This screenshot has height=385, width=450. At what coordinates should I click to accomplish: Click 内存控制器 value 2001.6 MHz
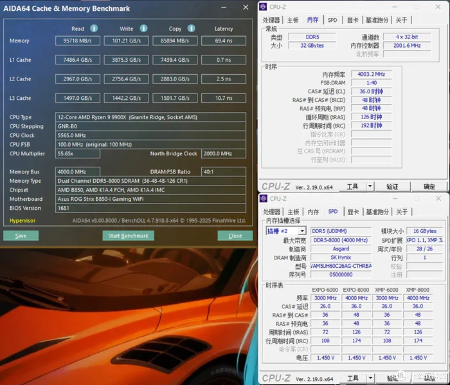(x=407, y=45)
